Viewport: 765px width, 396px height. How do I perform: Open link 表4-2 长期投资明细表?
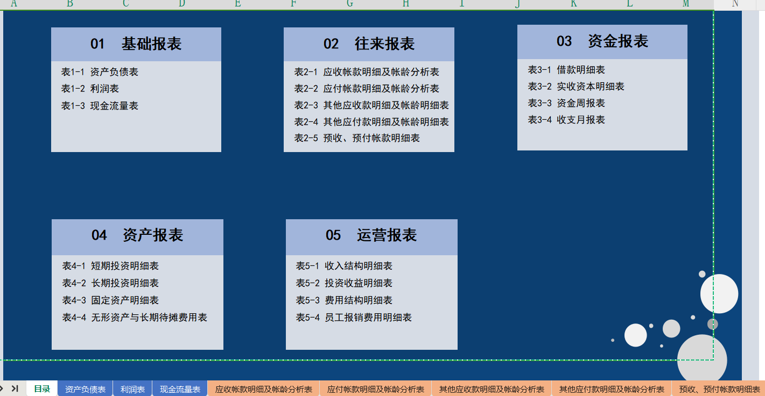point(110,283)
